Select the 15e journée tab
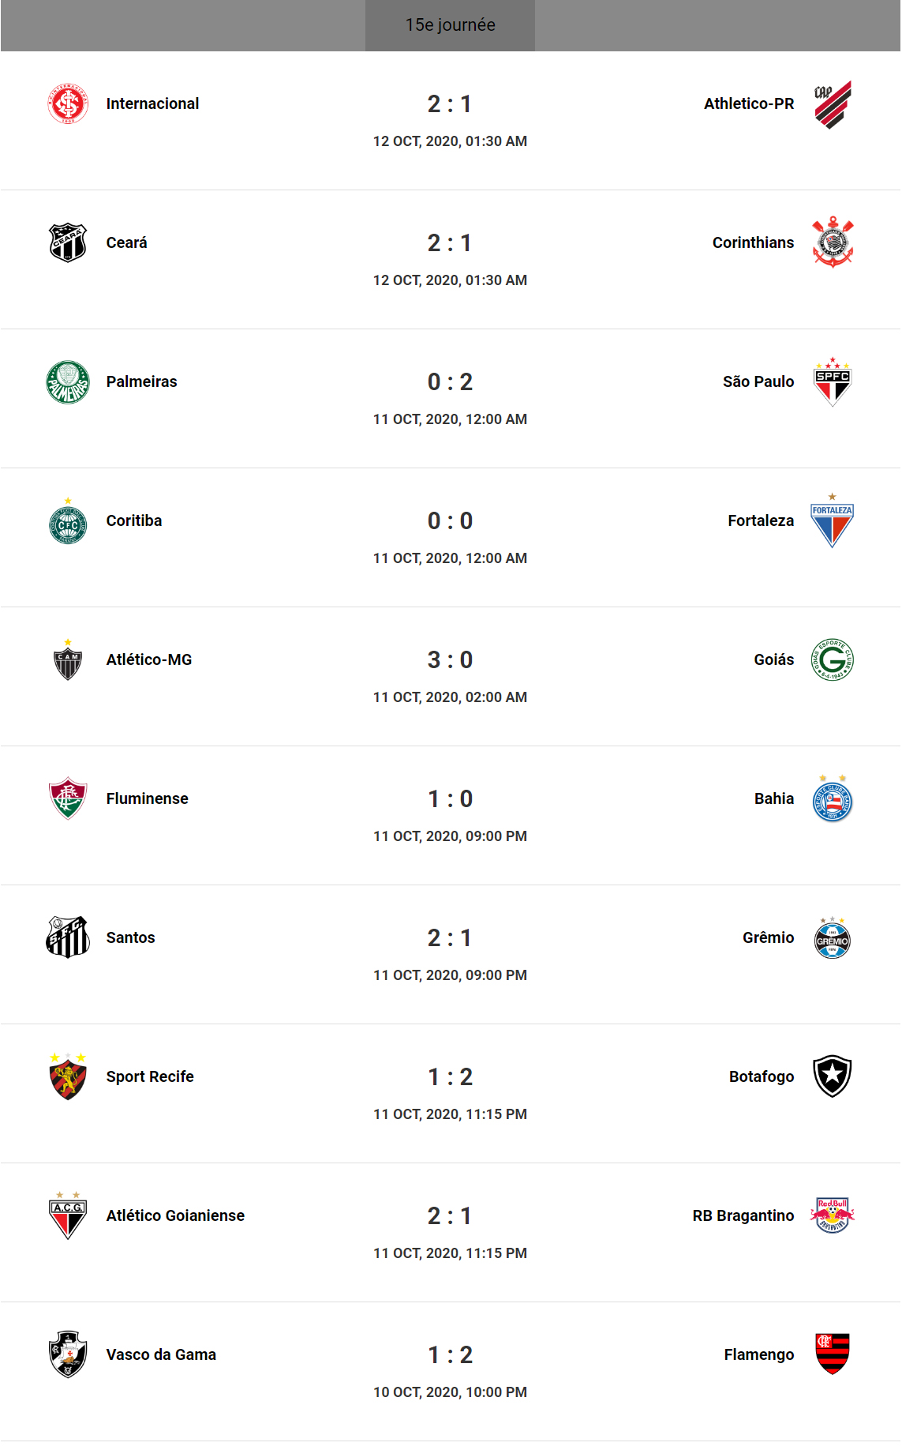This screenshot has width=902, height=1450. coord(450,25)
